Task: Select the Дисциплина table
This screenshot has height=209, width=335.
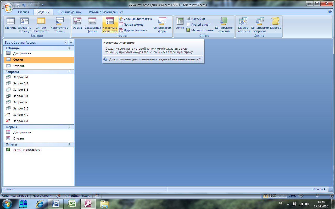Action: coord(39,53)
